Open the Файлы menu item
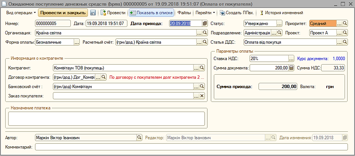 [x=183, y=13]
